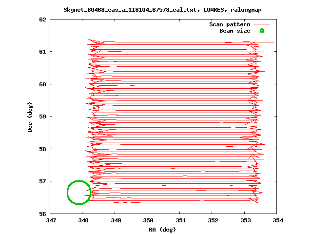The height and width of the screenshot is (234, 312).
Task: Click the large green beam circle
Action: click(x=79, y=193)
